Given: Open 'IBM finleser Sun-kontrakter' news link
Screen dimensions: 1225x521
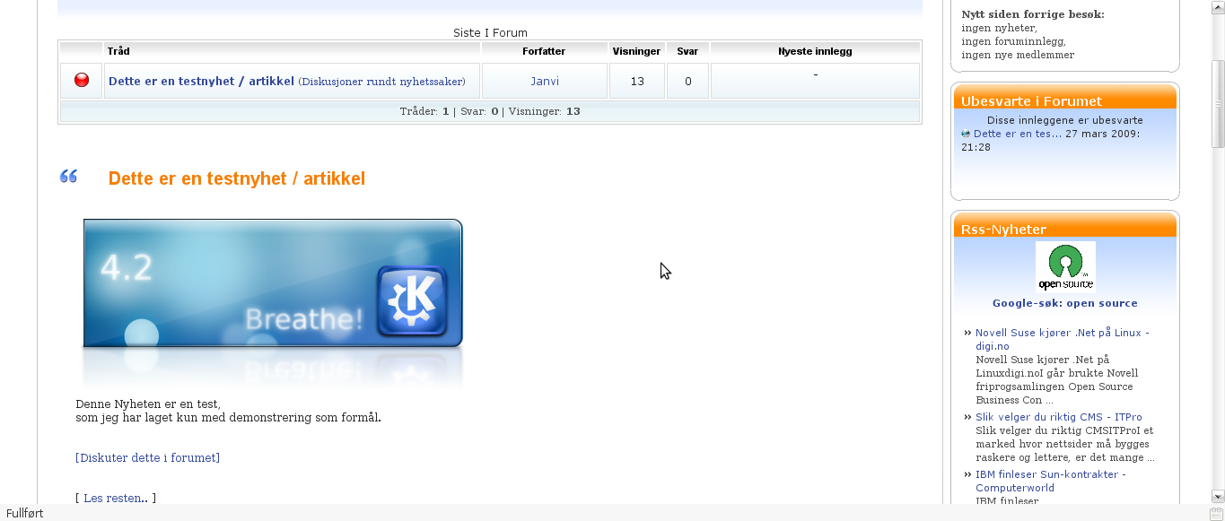Looking at the screenshot, I should click(x=1051, y=481).
